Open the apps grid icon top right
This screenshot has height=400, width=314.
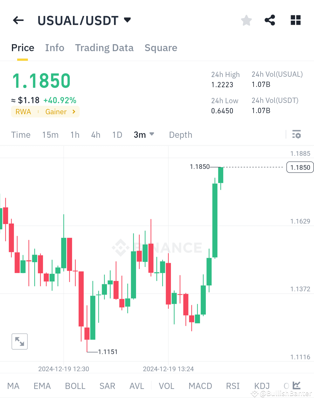pos(295,20)
